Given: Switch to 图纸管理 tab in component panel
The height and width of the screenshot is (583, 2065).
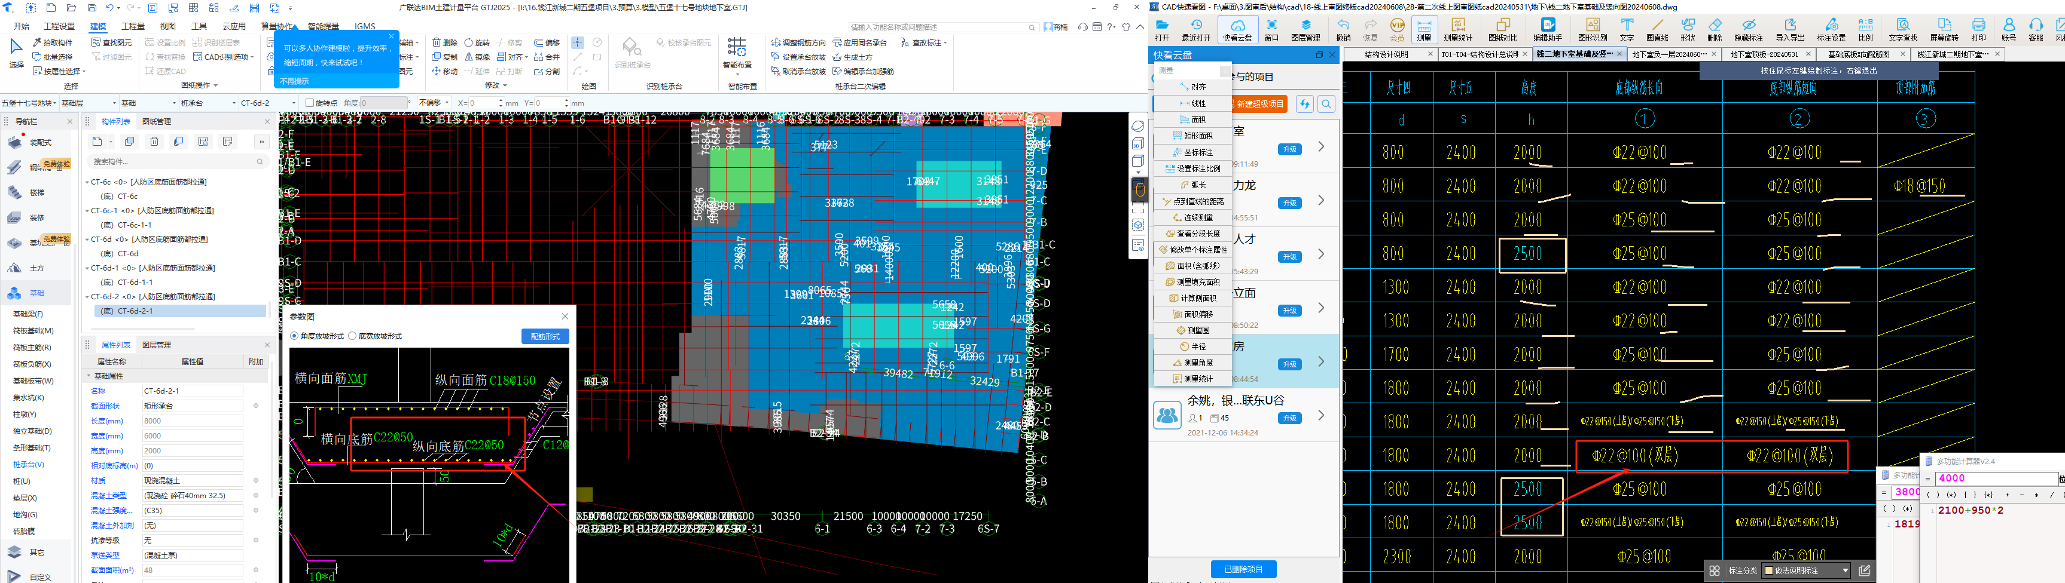Looking at the screenshot, I should 156,121.
